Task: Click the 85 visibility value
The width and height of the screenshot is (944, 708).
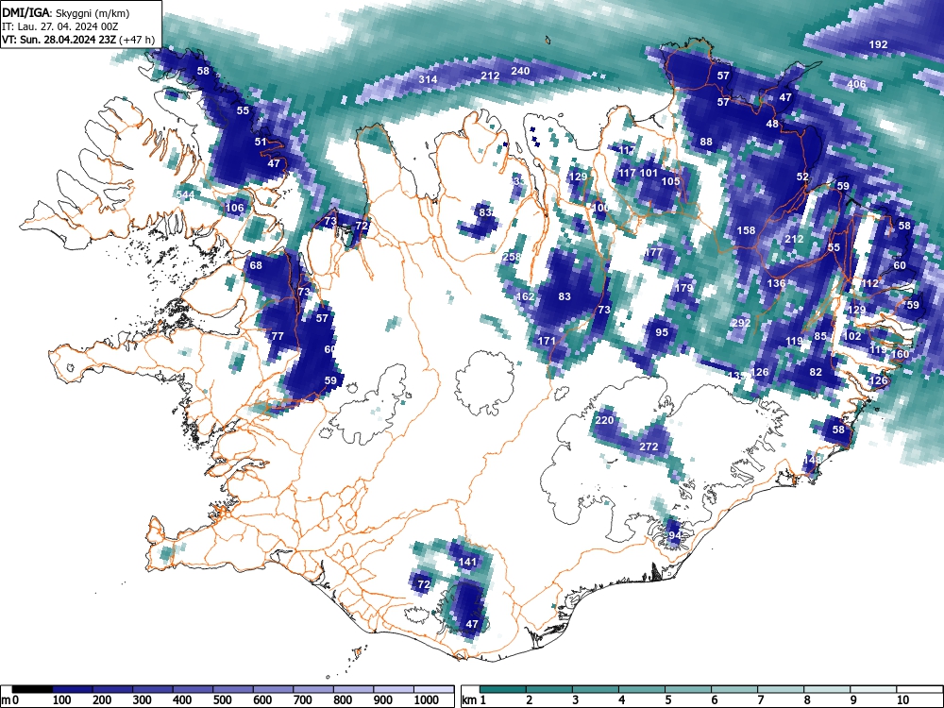Action: click(x=820, y=336)
